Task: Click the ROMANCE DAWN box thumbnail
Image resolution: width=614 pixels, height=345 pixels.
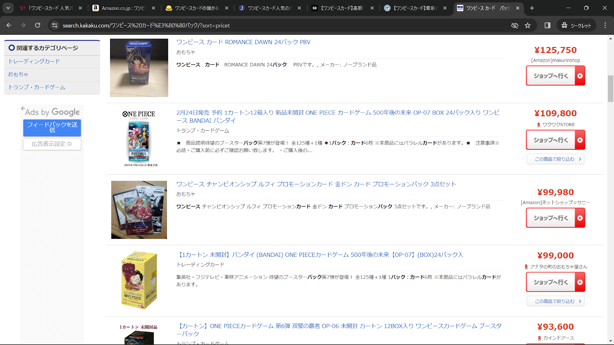Action: tap(139, 68)
